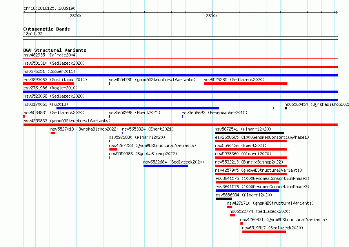
Task: Click the right arrowhead of the ruler
Action: (336, 12)
